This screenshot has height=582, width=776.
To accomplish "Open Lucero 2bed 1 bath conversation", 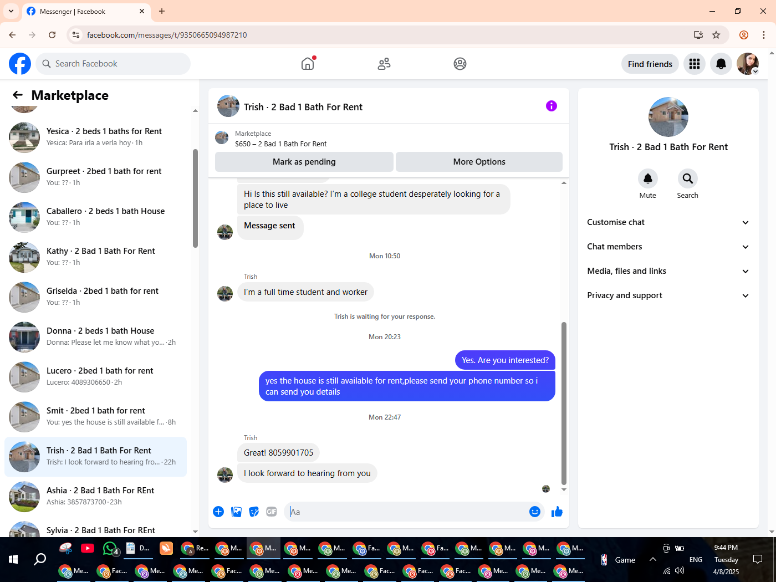I will pos(95,376).
